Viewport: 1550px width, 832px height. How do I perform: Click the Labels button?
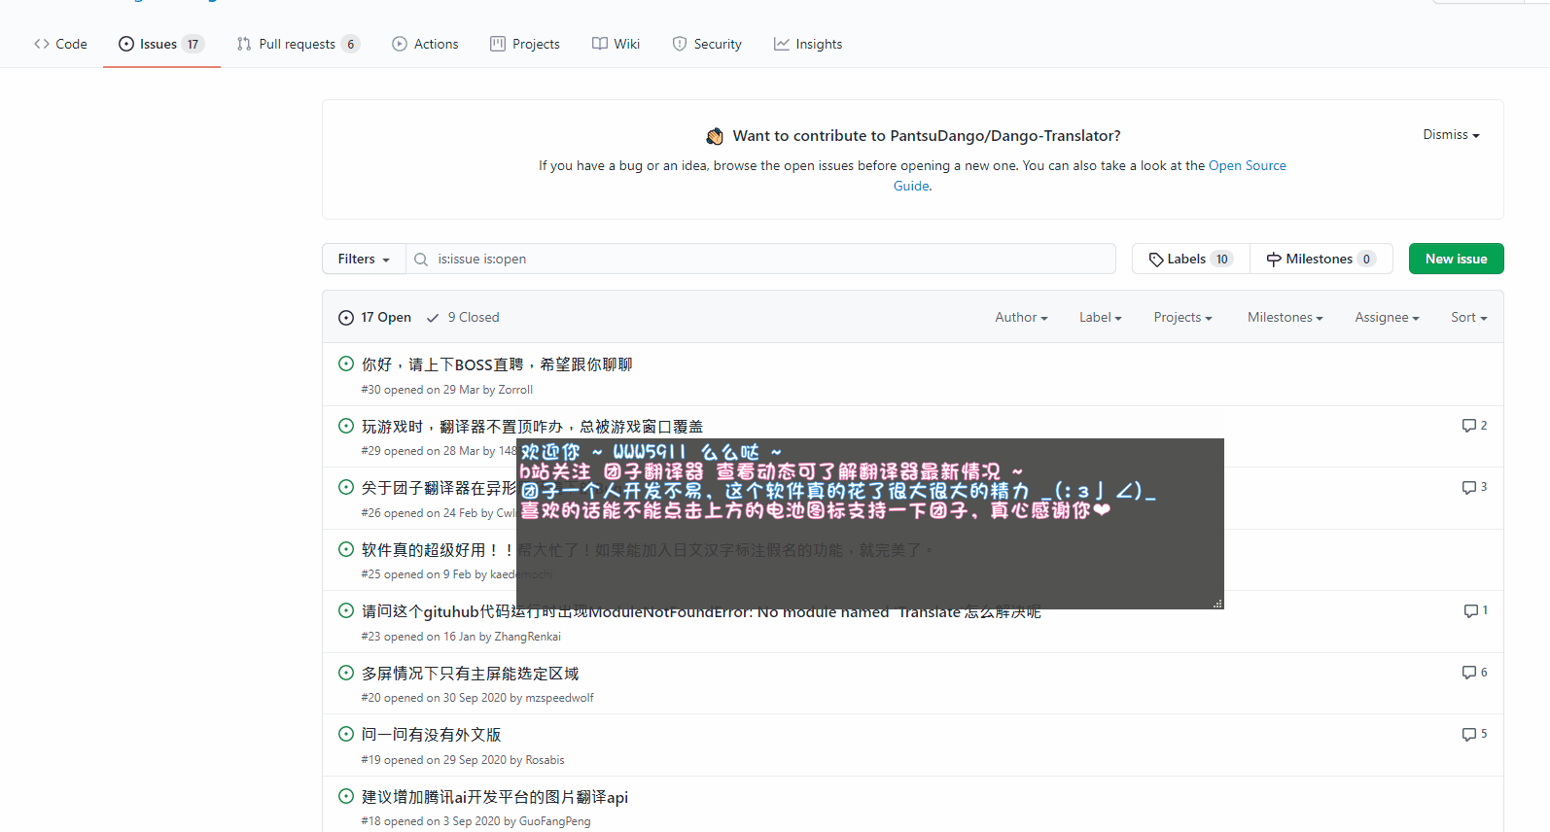(1191, 259)
